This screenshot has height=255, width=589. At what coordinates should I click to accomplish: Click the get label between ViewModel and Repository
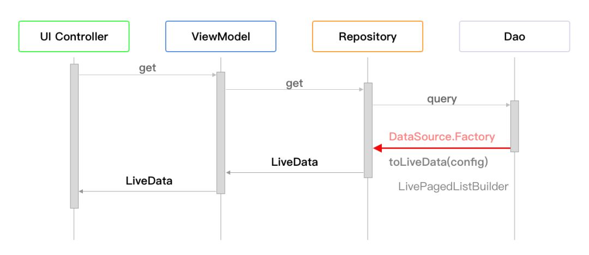(294, 84)
